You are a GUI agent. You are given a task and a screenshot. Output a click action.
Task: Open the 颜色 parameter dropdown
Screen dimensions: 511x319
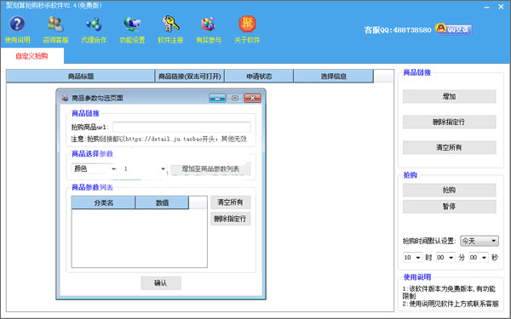click(x=94, y=168)
